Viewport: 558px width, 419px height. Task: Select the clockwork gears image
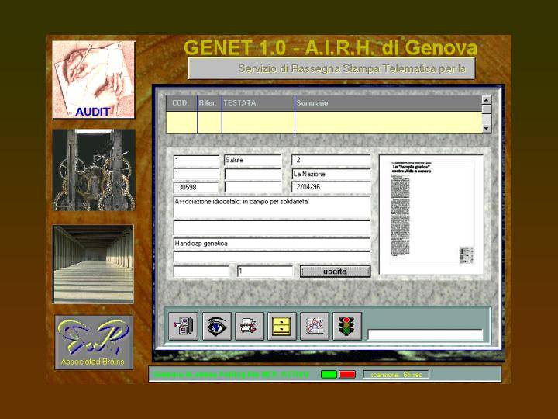click(94, 170)
